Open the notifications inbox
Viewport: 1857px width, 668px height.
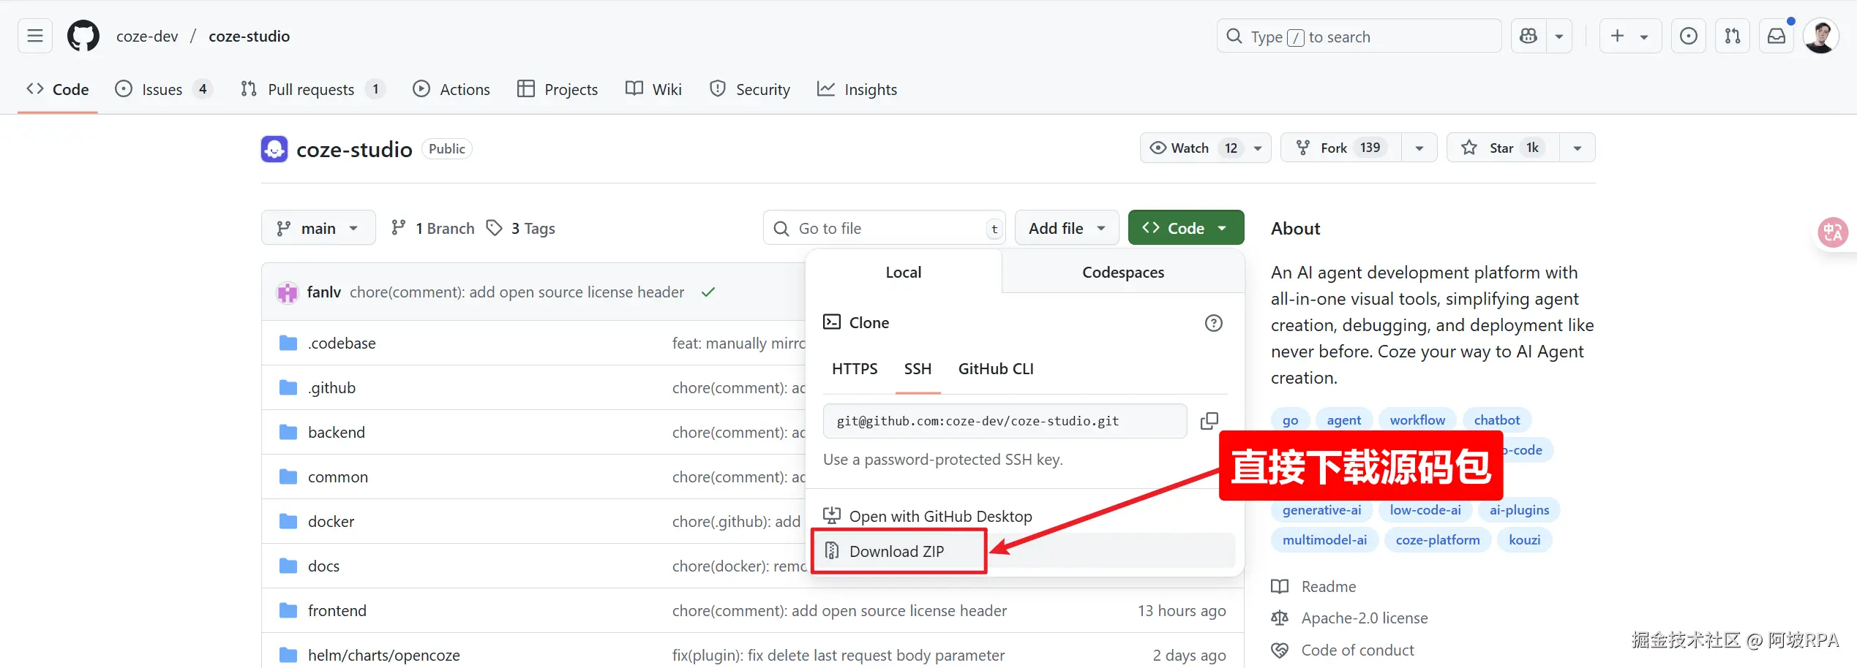coord(1777,36)
